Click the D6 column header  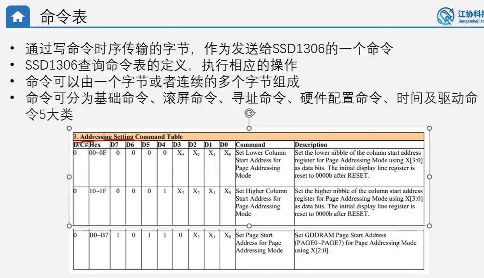[x=130, y=145]
